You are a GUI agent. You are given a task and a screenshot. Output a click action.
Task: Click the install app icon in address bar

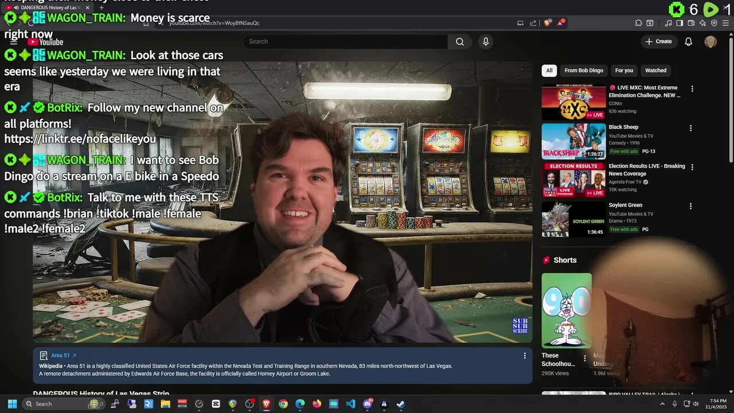pos(520,23)
